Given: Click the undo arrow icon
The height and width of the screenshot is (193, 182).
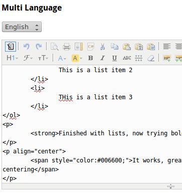Looking at the screenshot, I should (27, 47).
